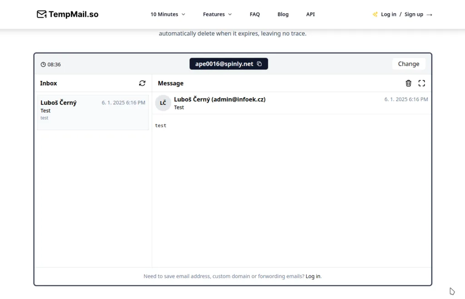Open the API menu item
The height and width of the screenshot is (299, 465).
[x=310, y=15]
